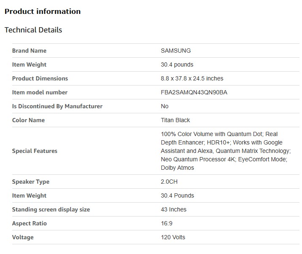Screen dimensions: 302x254
Task: Click the Product information heading
Action: (x=42, y=11)
